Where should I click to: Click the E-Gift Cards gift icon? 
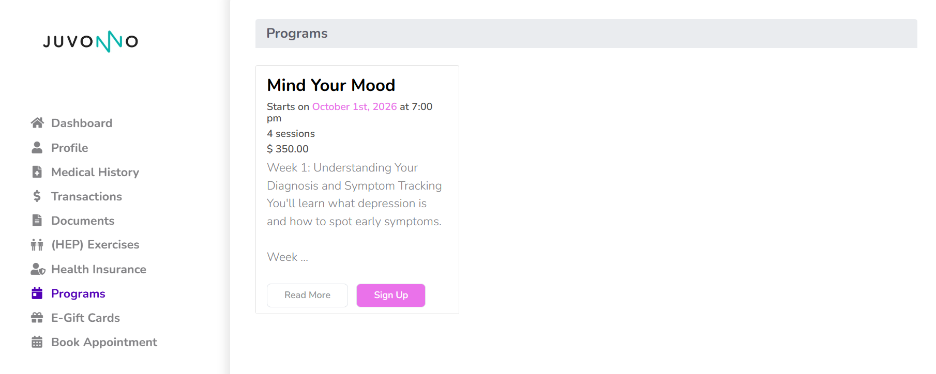tap(37, 318)
